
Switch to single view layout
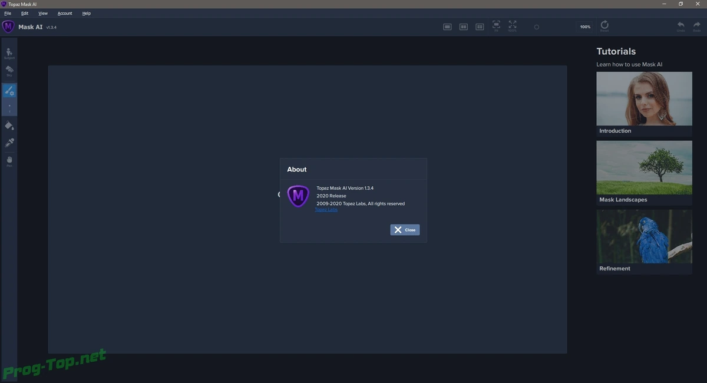click(x=447, y=27)
